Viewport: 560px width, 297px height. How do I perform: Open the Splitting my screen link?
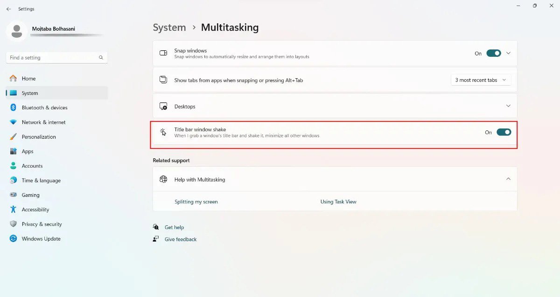[x=196, y=202]
